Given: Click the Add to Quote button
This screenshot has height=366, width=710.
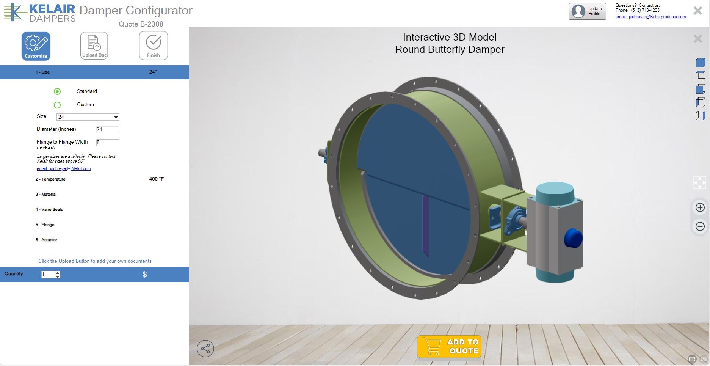Looking at the screenshot, I should [449, 347].
